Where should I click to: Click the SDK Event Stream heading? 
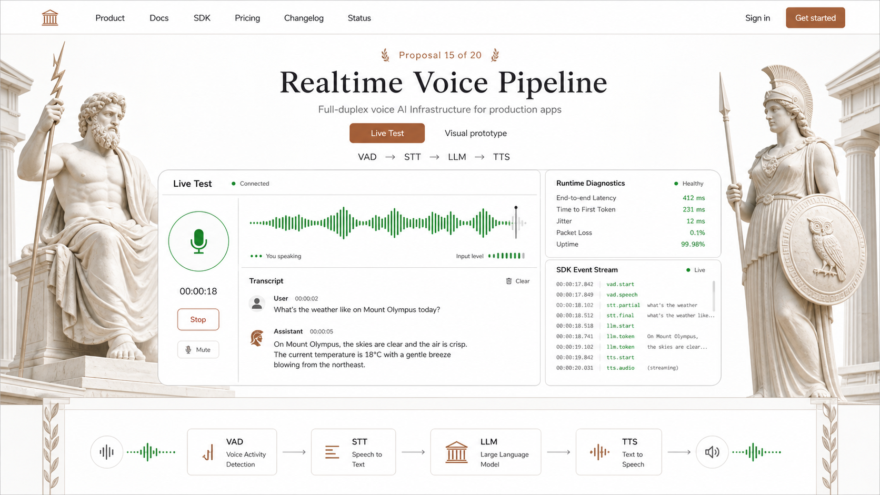(x=587, y=270)
